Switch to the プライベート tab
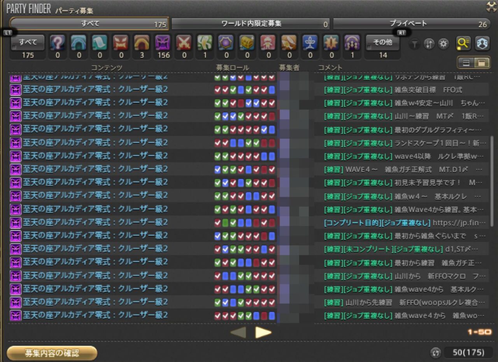498x362 pixels. [412, 24]
